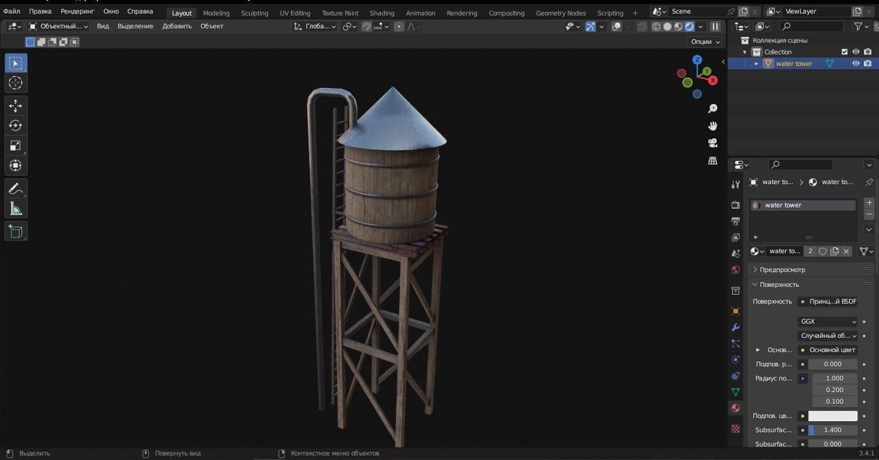Click the pan view hand icon
This screenshot has height=460, width=879.
point(713,126)
